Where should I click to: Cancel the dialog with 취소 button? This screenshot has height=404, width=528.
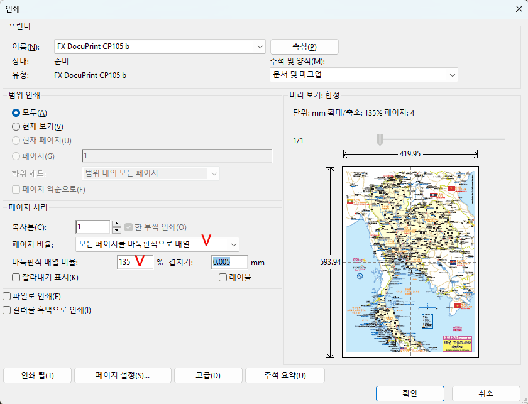[486, 393]
